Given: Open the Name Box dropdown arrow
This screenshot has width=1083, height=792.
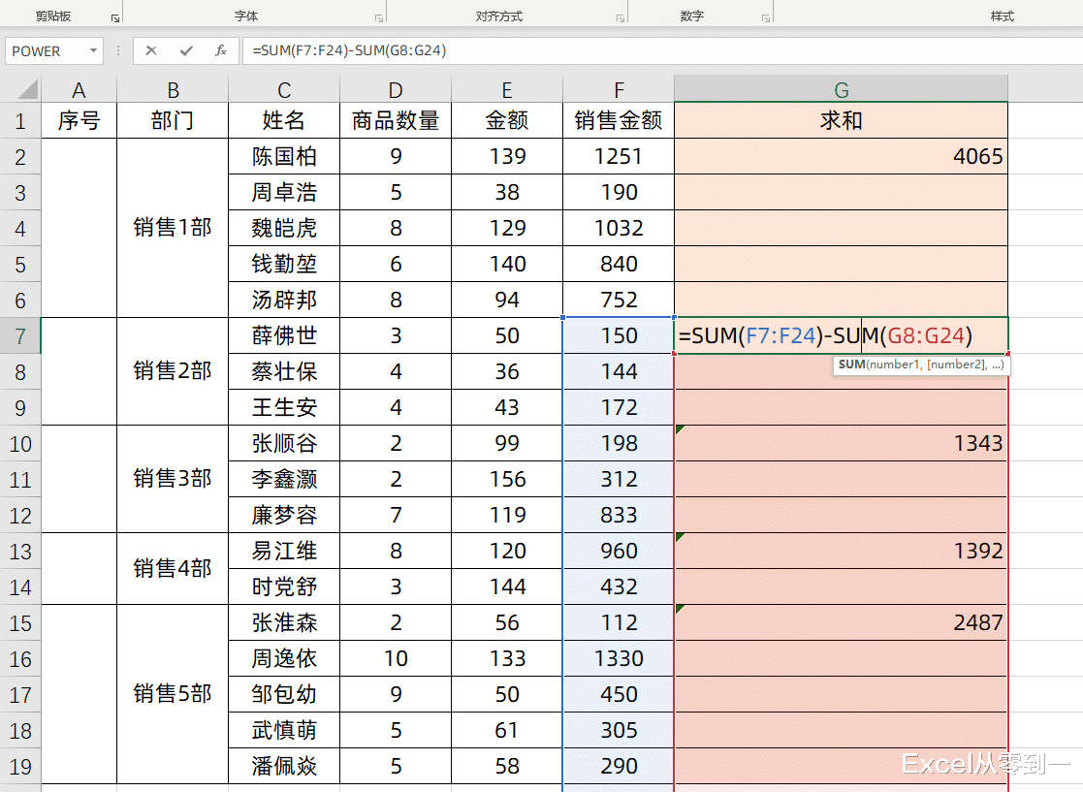Looking at the screenshot, I should click(93, 50).
